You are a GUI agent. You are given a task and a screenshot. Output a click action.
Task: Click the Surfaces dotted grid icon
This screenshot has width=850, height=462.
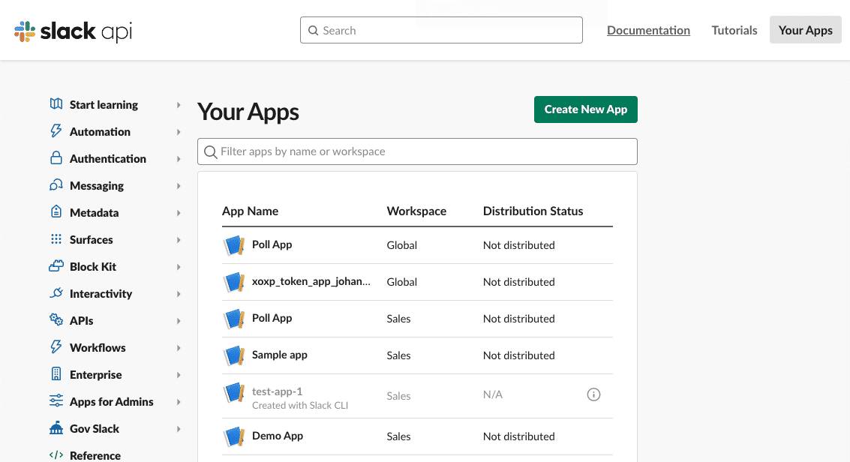(x=56, y=238)
